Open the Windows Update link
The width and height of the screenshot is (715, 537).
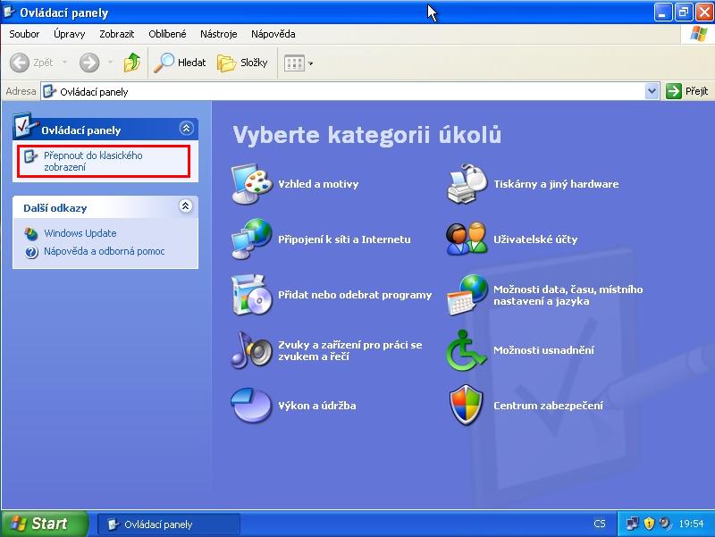click(x=80, y=233)
